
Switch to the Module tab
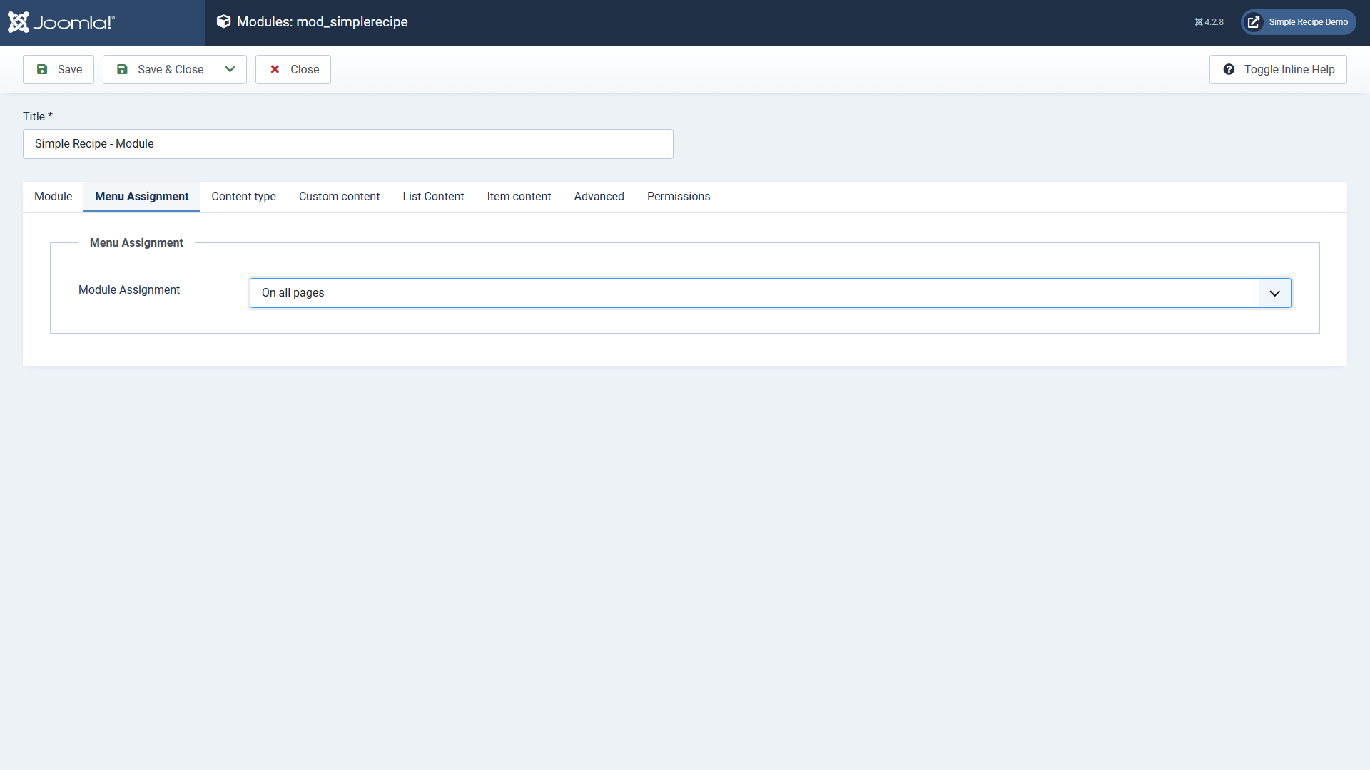click(53, 197)
